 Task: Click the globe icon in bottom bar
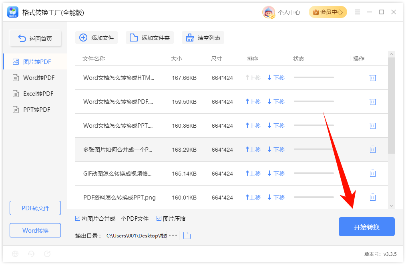point(15,254)
